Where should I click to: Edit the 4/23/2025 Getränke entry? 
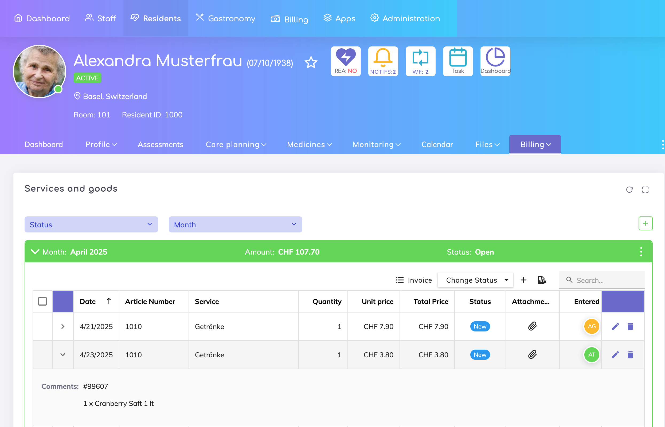(615, 355)
